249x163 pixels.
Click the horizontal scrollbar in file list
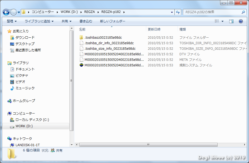[x=148, y=145]
